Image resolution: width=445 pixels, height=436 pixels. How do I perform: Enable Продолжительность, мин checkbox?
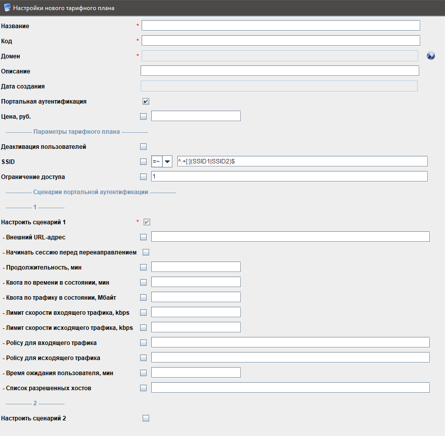point(144,267)
